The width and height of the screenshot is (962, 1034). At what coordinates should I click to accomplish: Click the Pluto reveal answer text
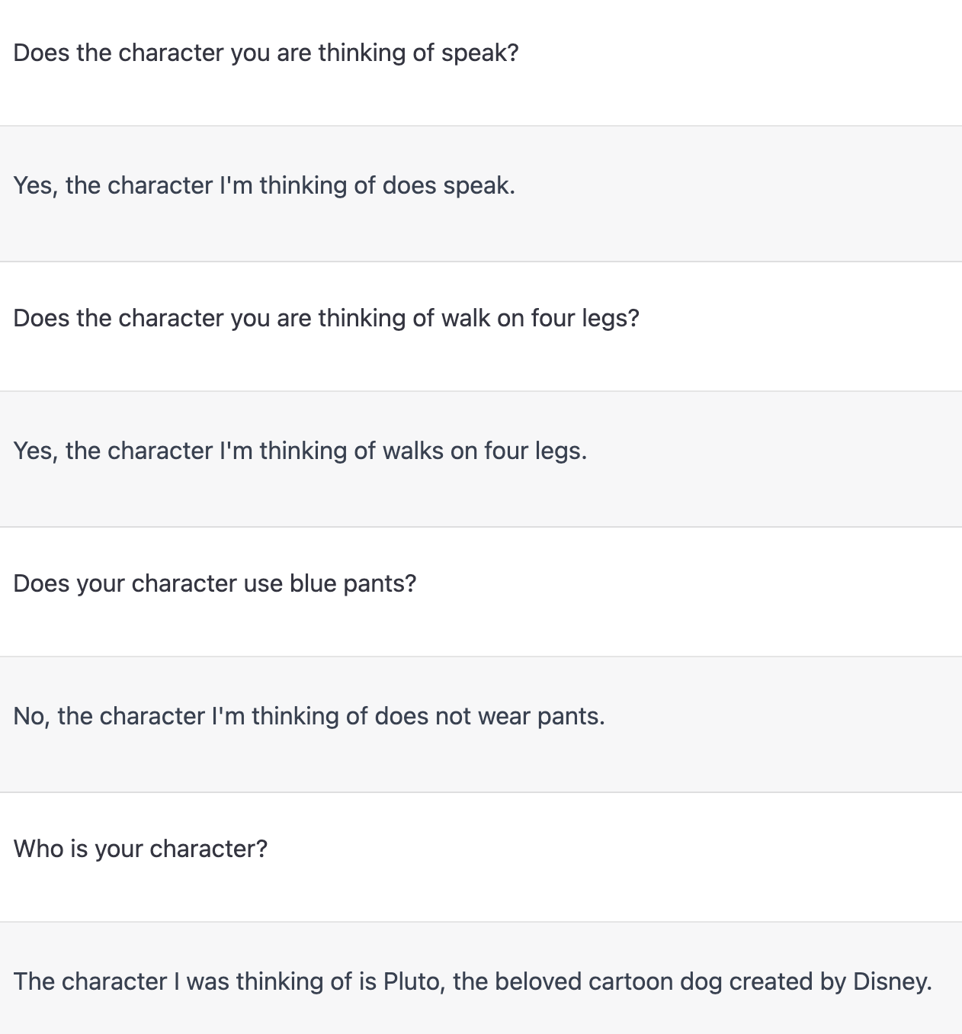473,982
